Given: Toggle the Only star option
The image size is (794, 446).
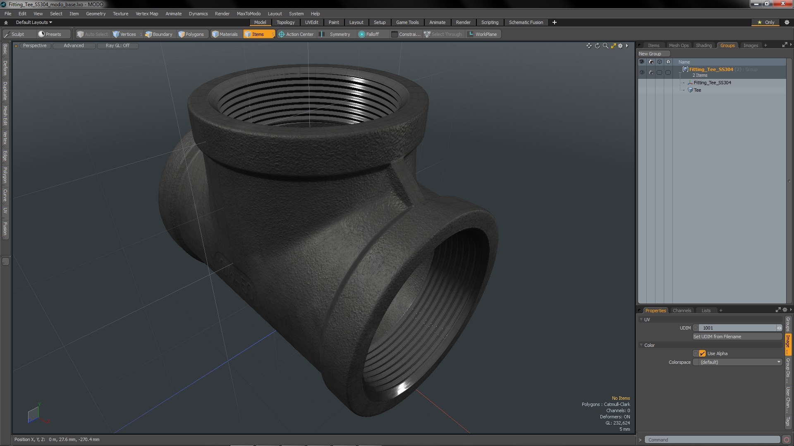Looking at the screenshot, I should pos(766,22).
